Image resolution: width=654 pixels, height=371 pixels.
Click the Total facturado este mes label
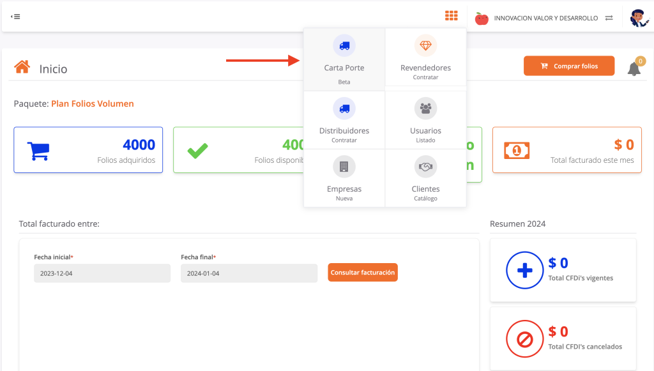click(592, 160)
